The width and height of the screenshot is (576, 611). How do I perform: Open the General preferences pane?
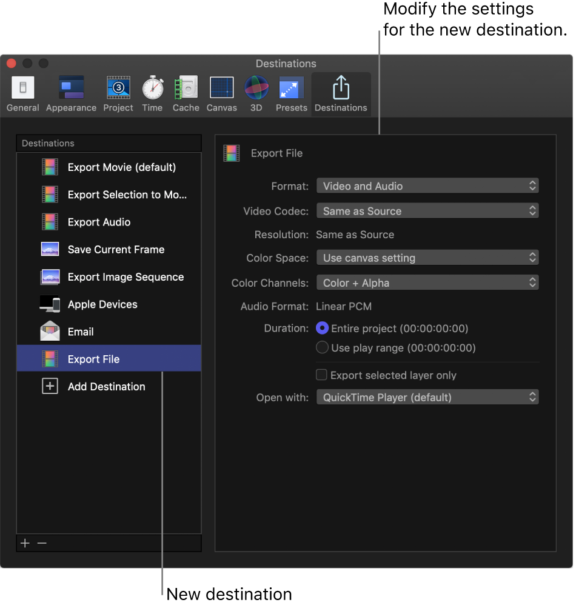click(22, 93)
